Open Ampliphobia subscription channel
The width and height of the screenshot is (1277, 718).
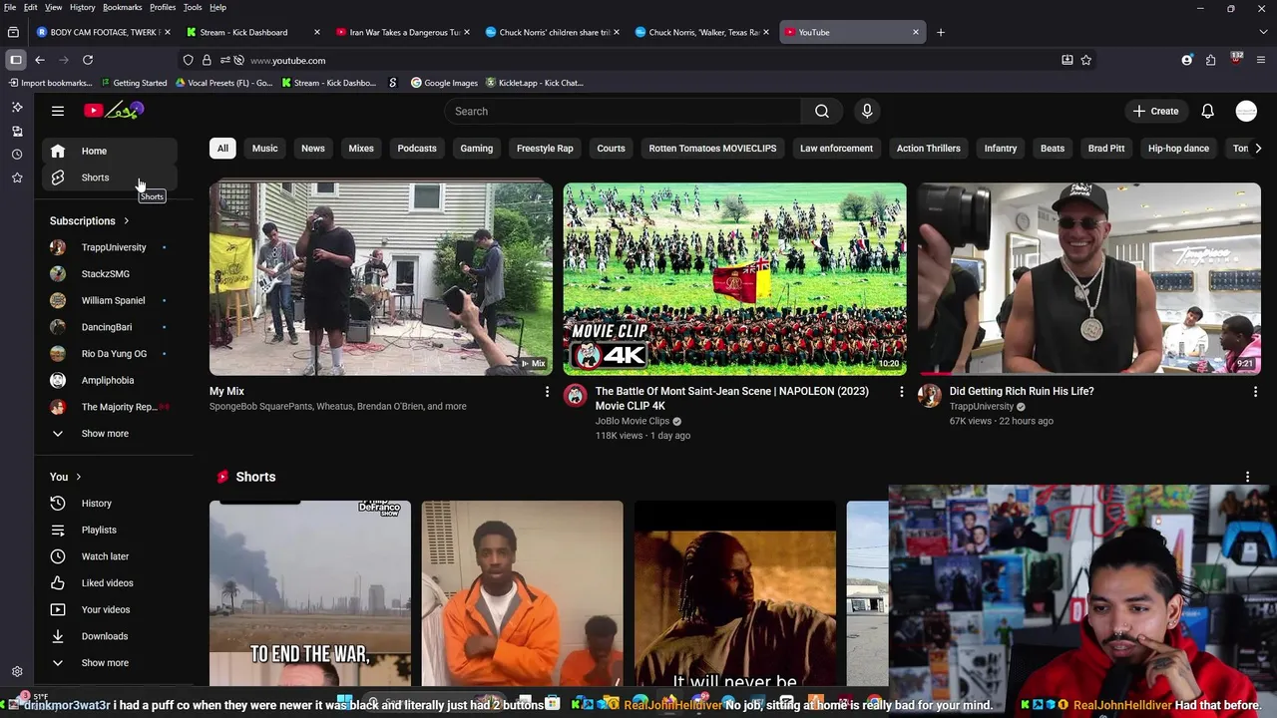point(110,380)
